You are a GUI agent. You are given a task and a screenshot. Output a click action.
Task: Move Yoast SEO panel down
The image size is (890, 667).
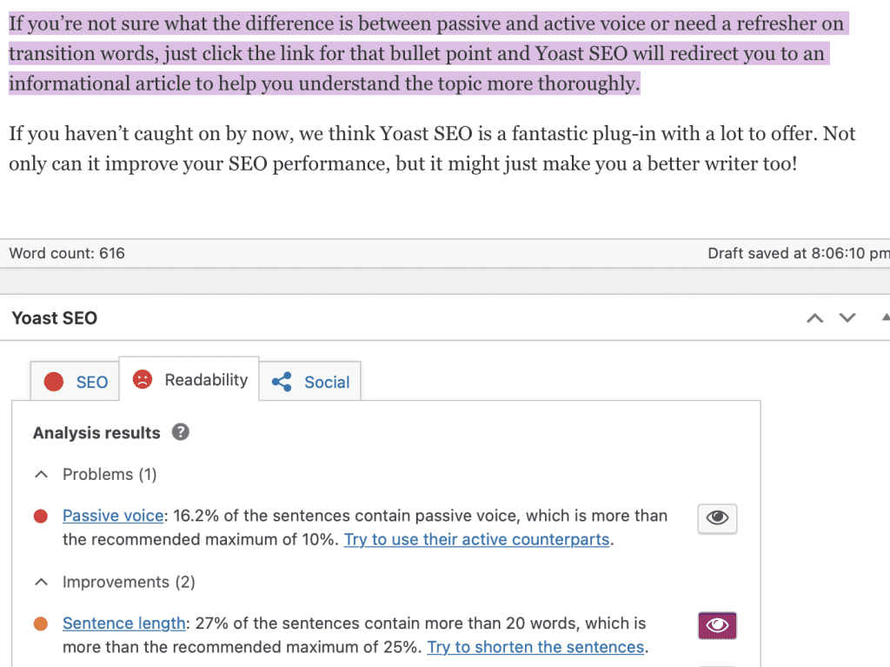(x=847, y=317)
